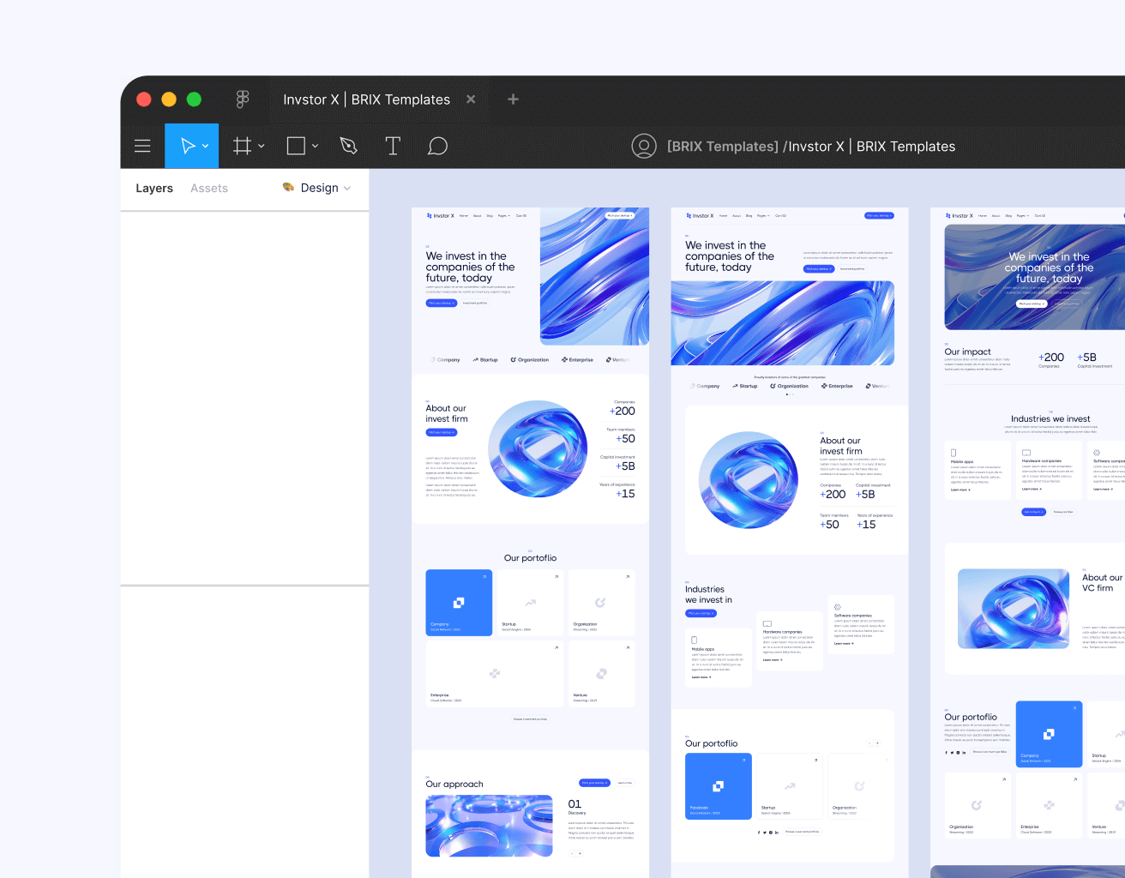Click the palette icon next to Design
Image resolution: width=1125 pixels, height=878 pixels.
(x=286, y=187)
